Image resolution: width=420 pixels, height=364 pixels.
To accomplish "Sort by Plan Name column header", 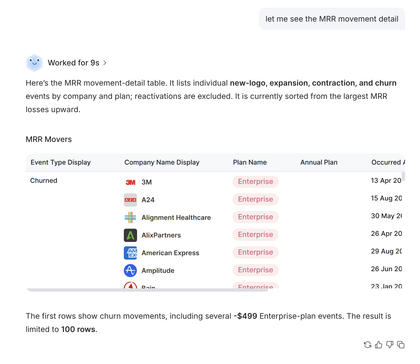I will point(250,162).
